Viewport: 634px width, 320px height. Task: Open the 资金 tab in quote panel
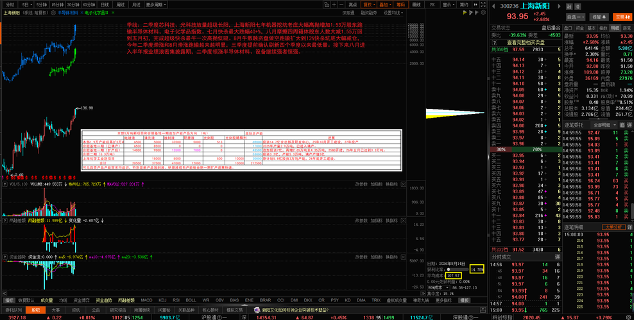point(580,28)
